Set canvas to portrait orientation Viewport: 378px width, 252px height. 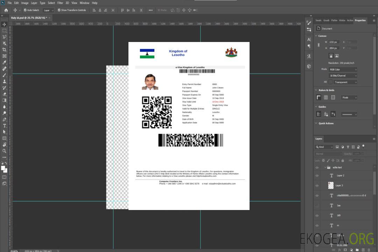(331, 56)
